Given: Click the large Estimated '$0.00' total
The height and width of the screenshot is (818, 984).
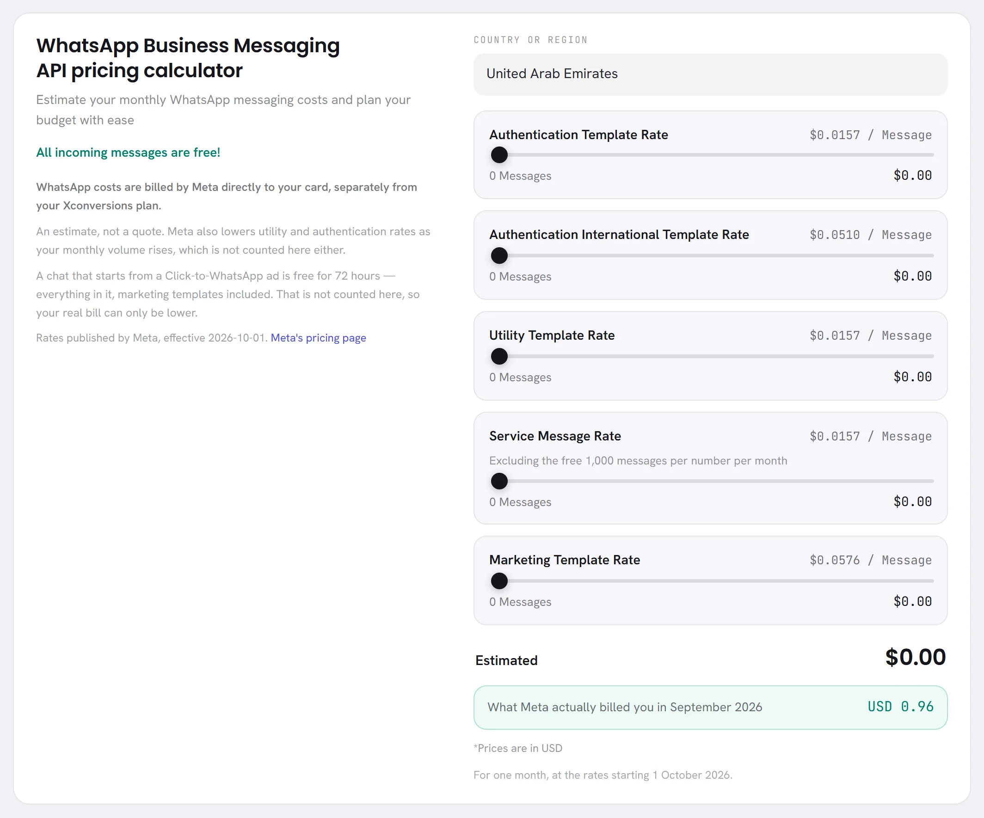Looking at the screenshot, I should (x=915, y=657).
